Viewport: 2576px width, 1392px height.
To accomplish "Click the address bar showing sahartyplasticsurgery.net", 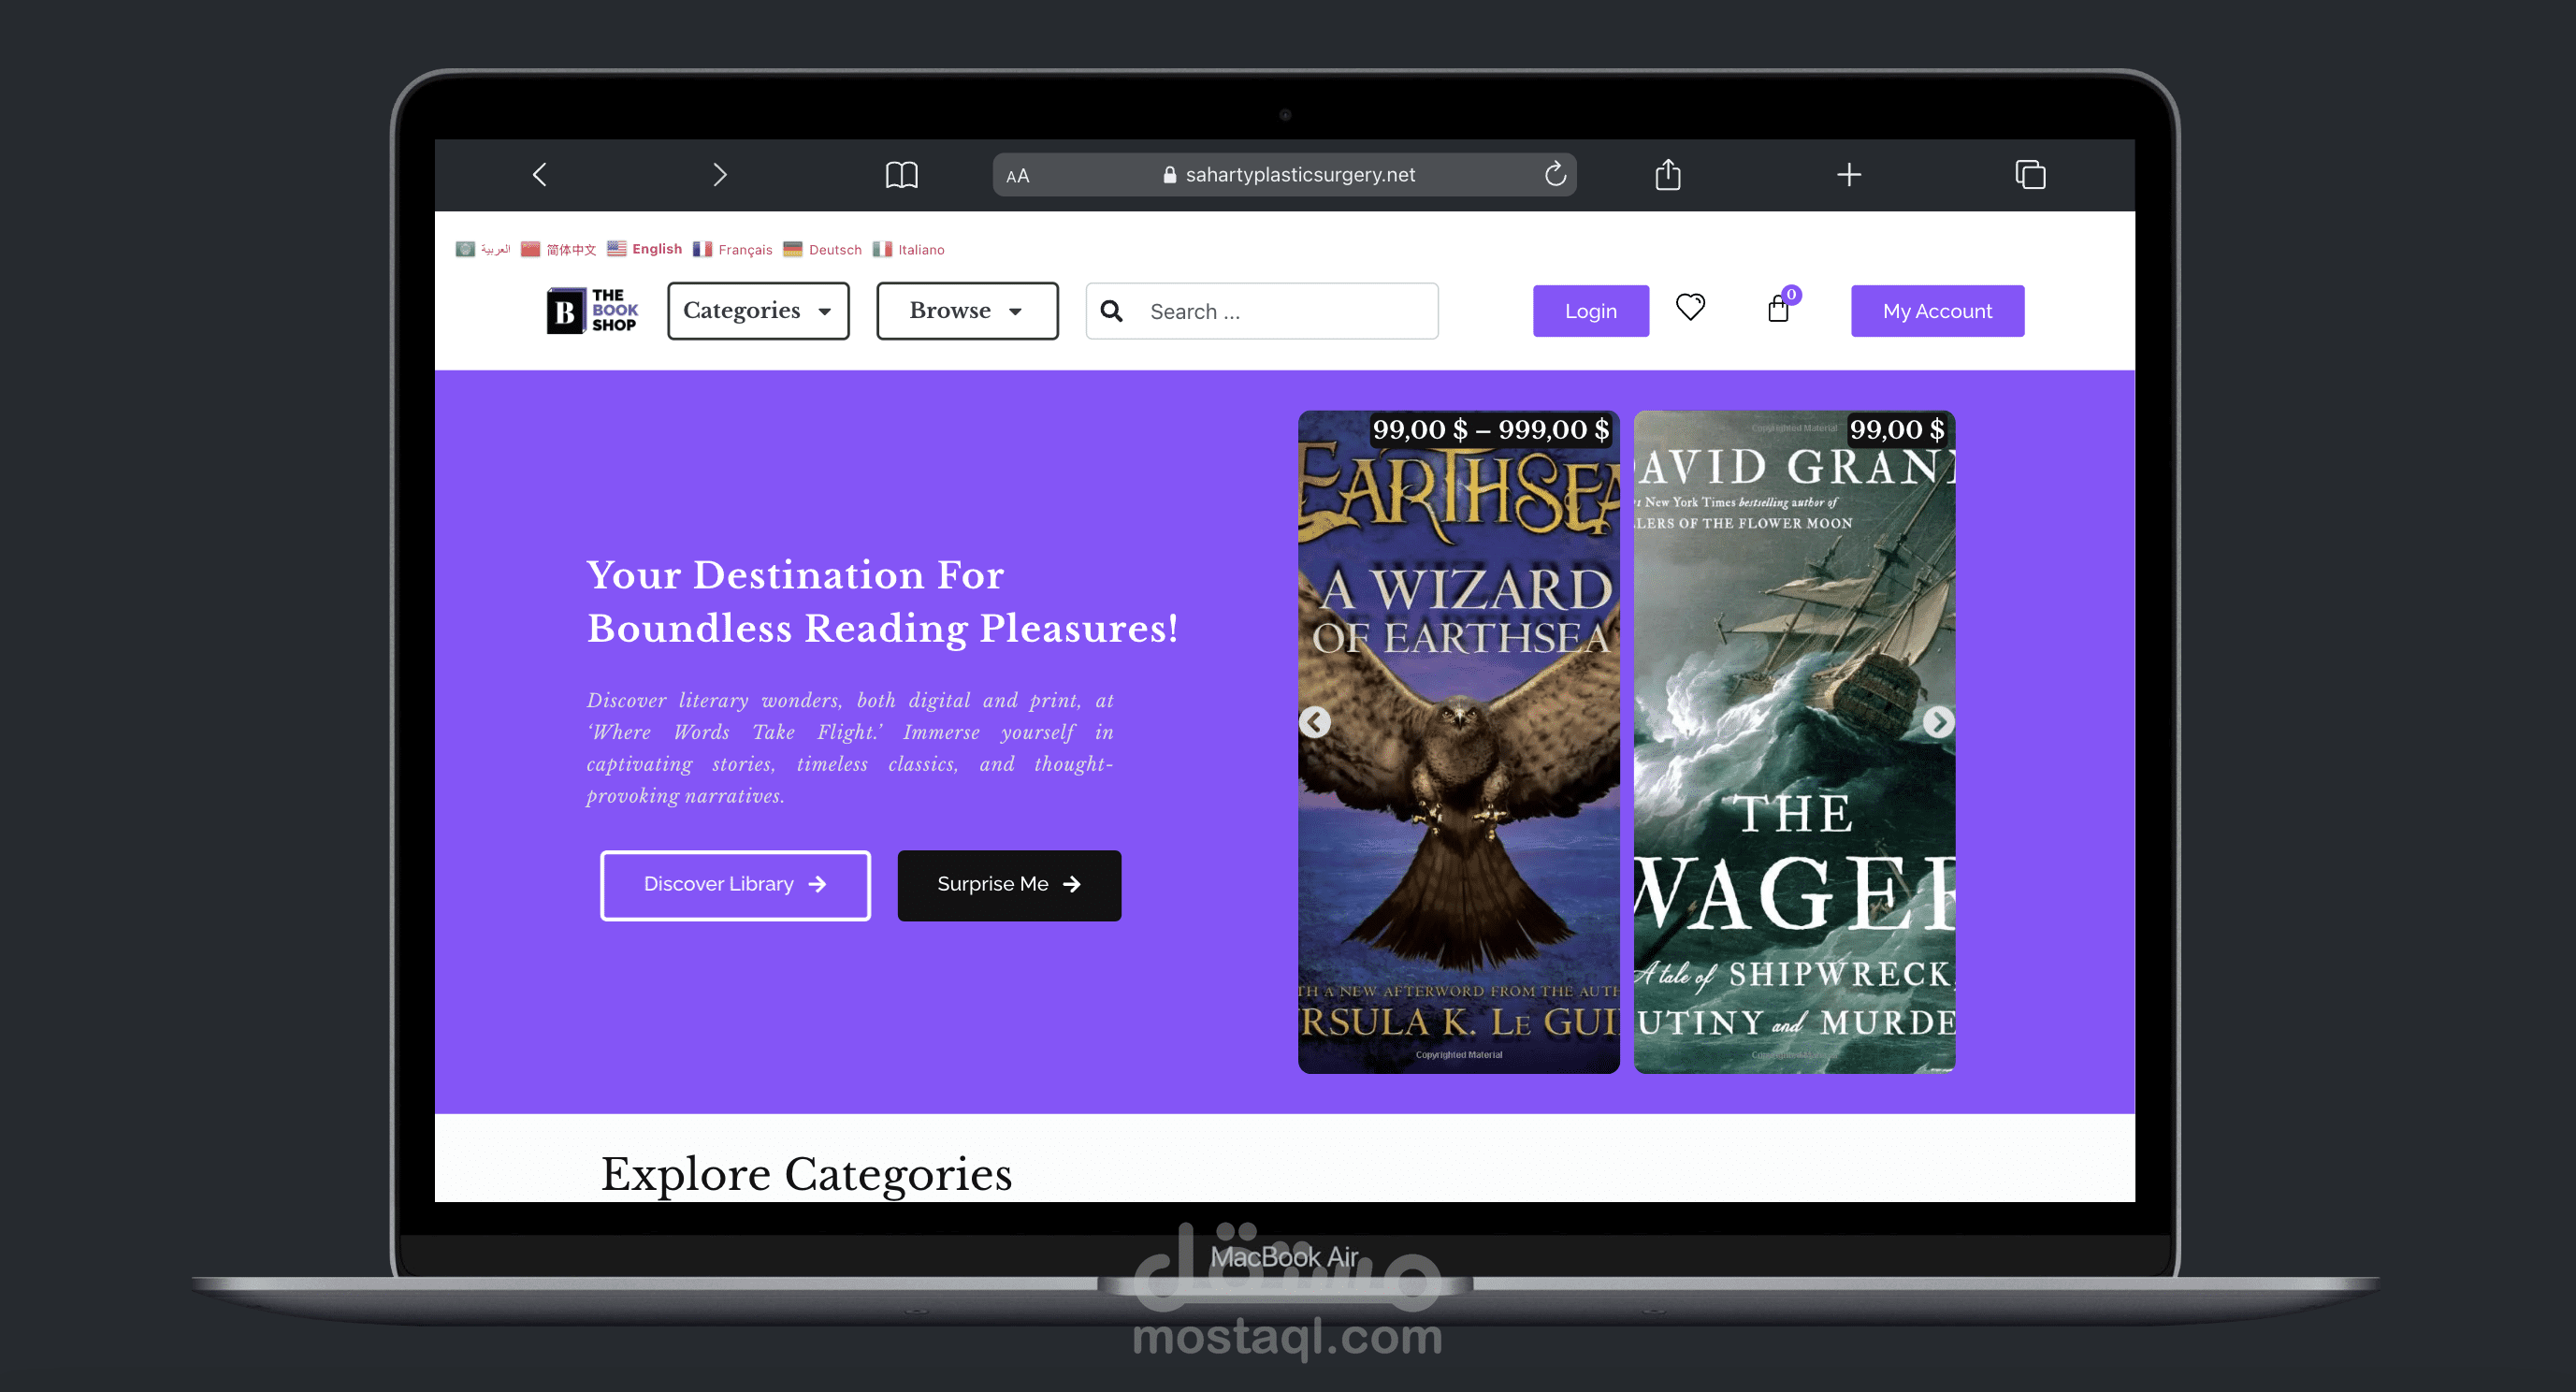I will [x=1285, y=175].
